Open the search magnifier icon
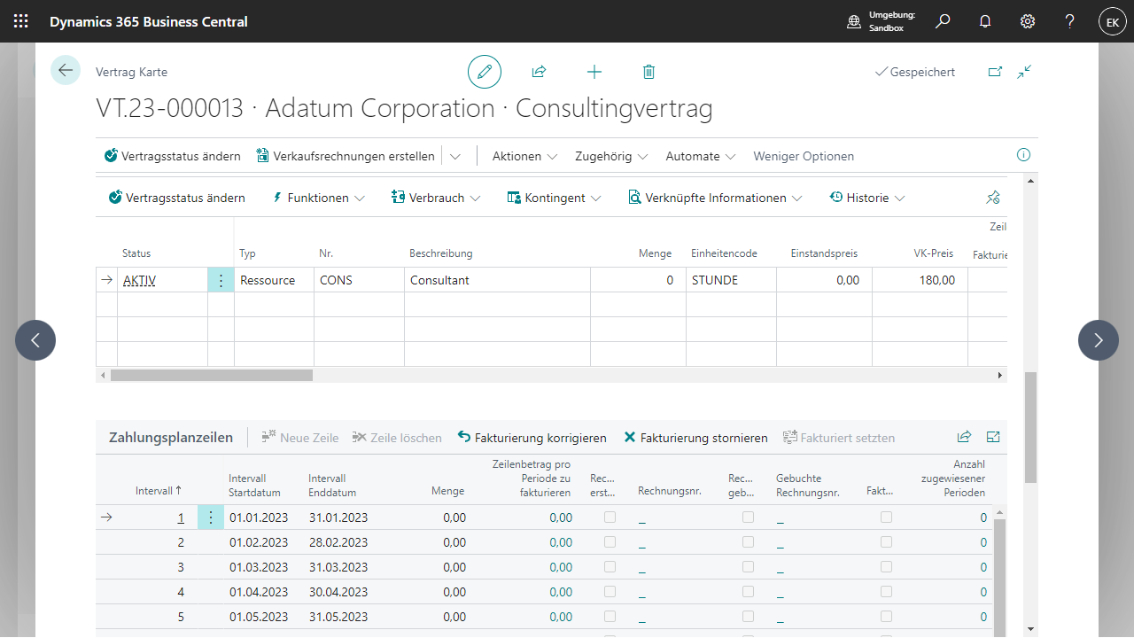This screenshot has width=1134, height=638. click(943, 21)
